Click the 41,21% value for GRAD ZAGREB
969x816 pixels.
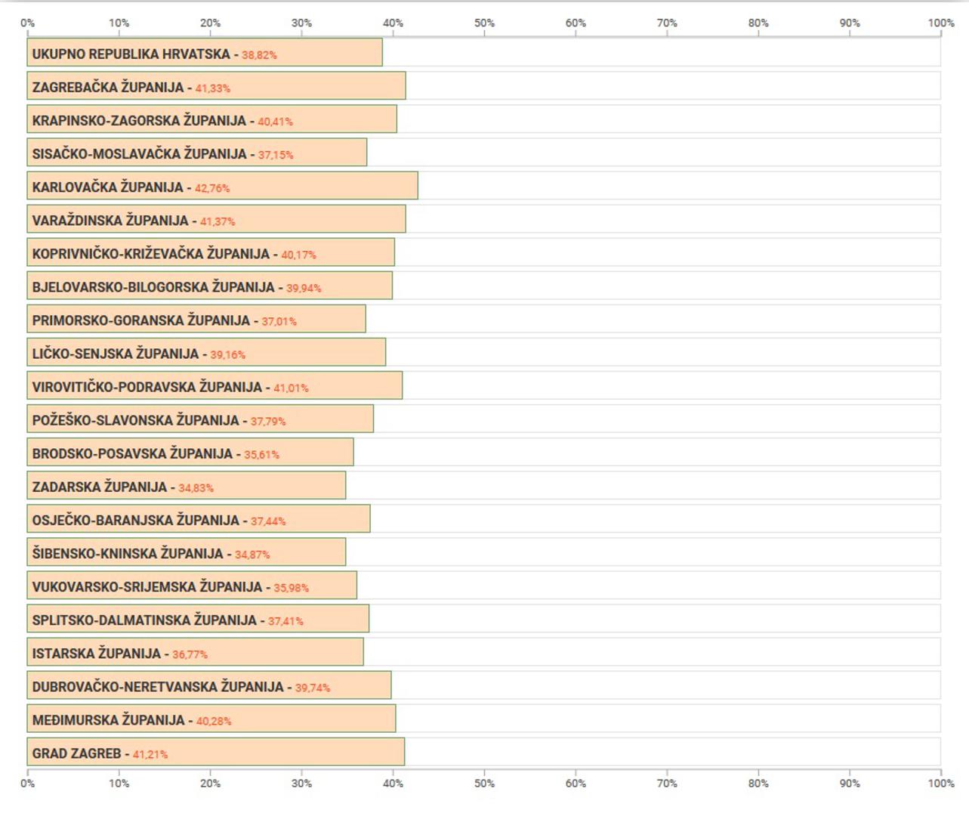[150, 754]
